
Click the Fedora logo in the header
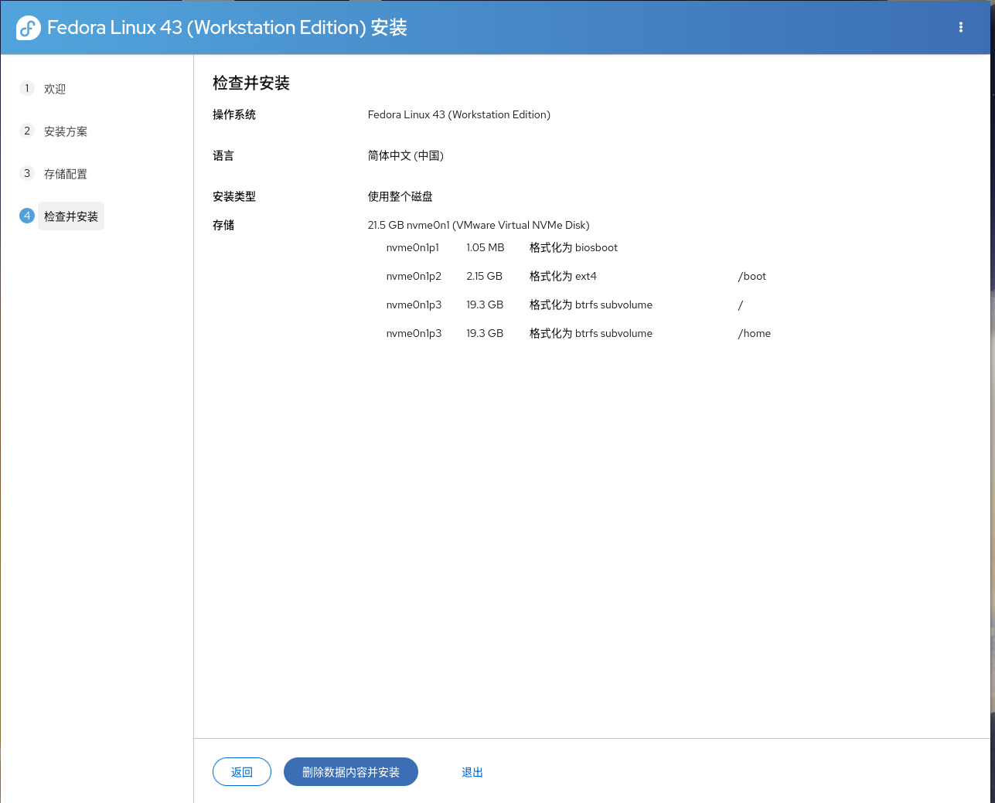point(29,28)
